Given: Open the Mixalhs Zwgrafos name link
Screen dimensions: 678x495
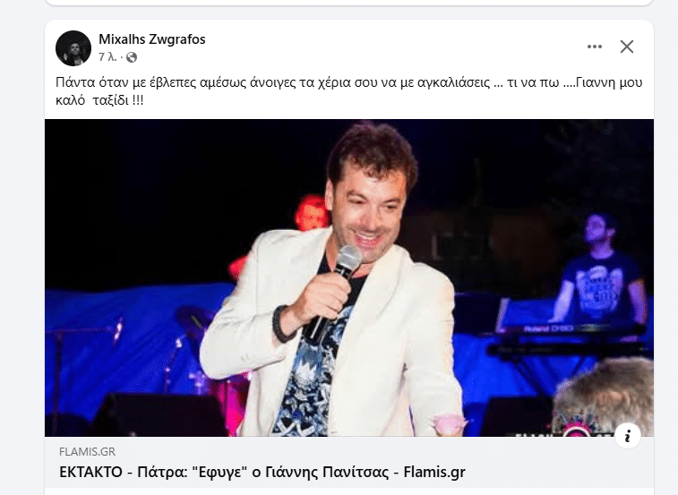Looking at the screenshot, I should coord(151,38).
